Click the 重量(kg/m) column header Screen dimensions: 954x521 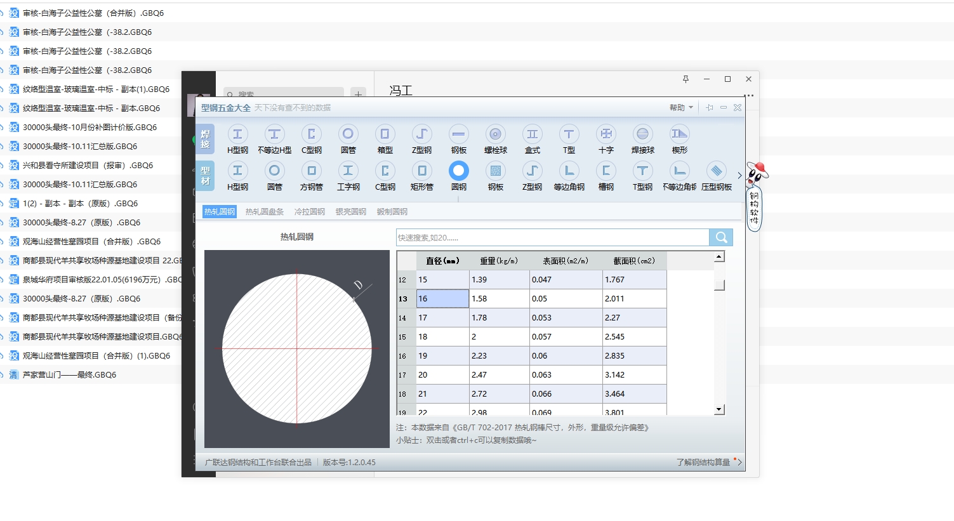click(x=499, y=261)
